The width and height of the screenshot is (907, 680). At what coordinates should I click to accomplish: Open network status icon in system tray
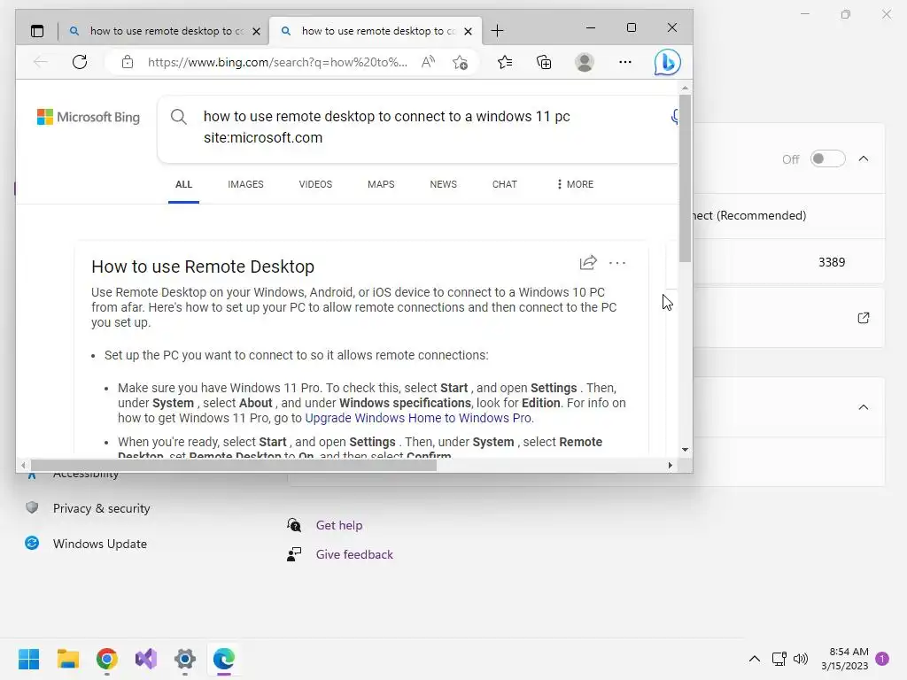(779, 659)
